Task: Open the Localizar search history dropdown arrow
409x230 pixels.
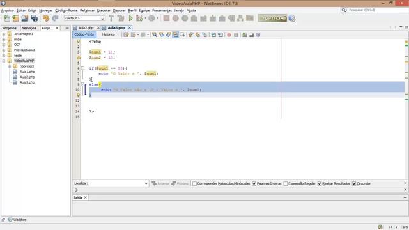Action: coord(146,183)
